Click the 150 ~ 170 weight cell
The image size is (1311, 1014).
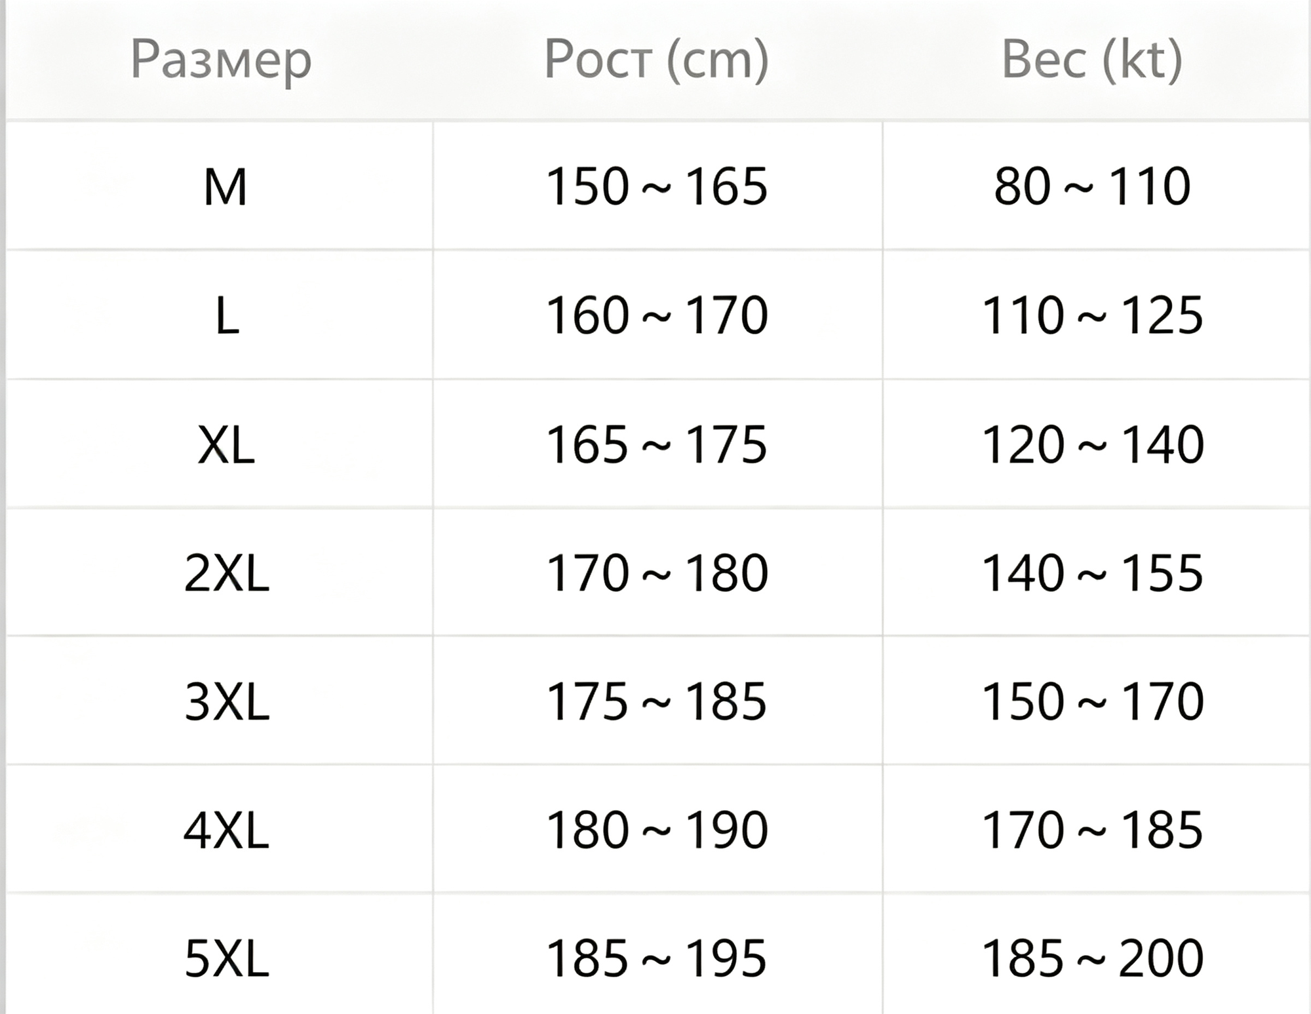pyautogui.click(x=1096, y=700)
